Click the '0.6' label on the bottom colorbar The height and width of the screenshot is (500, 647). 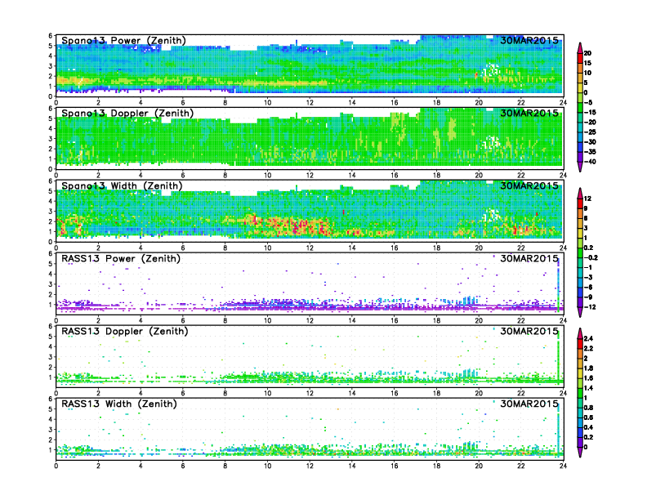pos(588,418)
